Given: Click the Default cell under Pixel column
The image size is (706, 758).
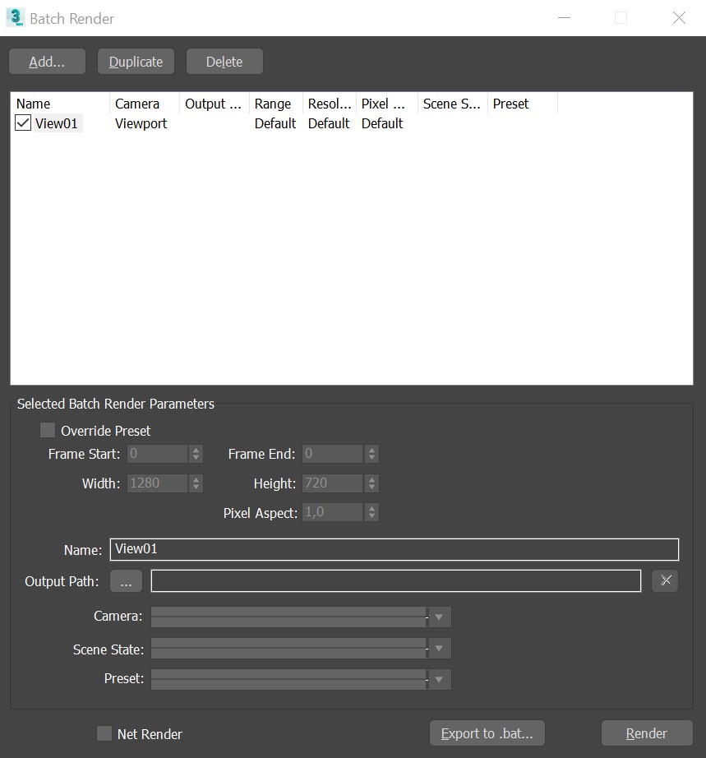Looking at the screenshot, I should [382, 123].
